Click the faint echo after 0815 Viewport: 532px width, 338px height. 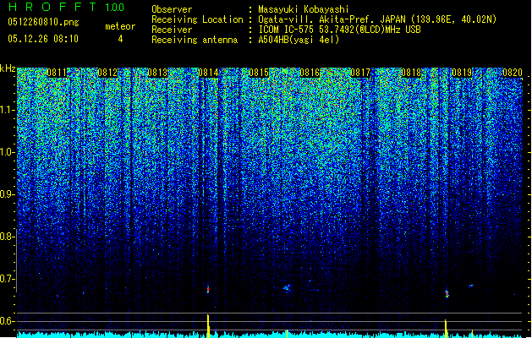click(x=287, y=288)
